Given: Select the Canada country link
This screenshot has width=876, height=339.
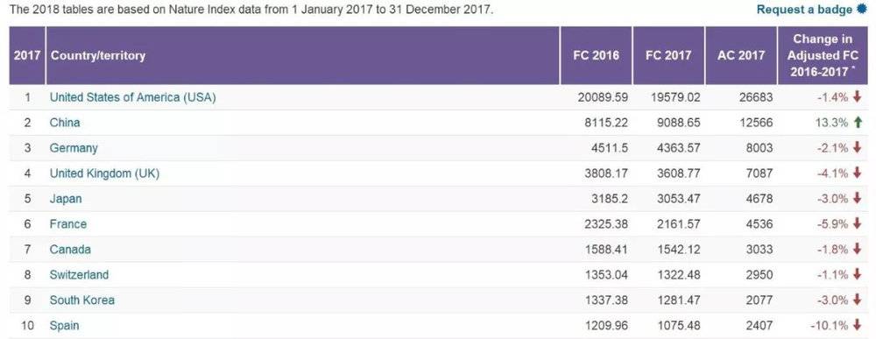Looking at the screenshot, I should point(70,249).
